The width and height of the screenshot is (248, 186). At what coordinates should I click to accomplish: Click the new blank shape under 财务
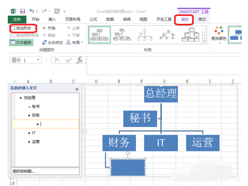click(128, 168)
